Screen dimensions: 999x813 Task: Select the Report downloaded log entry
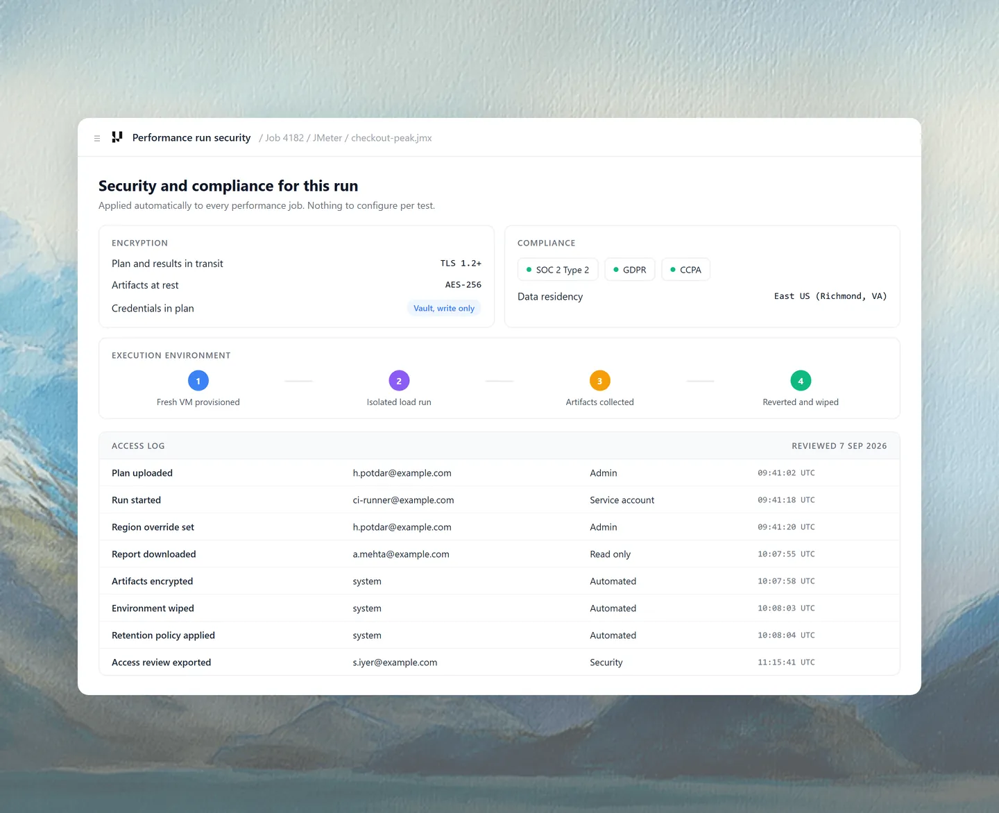pyautogui.click(x=499, y=554)
